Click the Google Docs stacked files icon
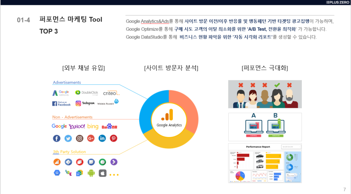 click(x=79, y=173)
